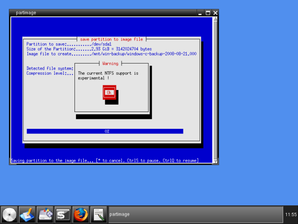This screenshot has width=298, height=224.
Task: Click 'The current NTFS support is' message
Action: click(108, 73)
